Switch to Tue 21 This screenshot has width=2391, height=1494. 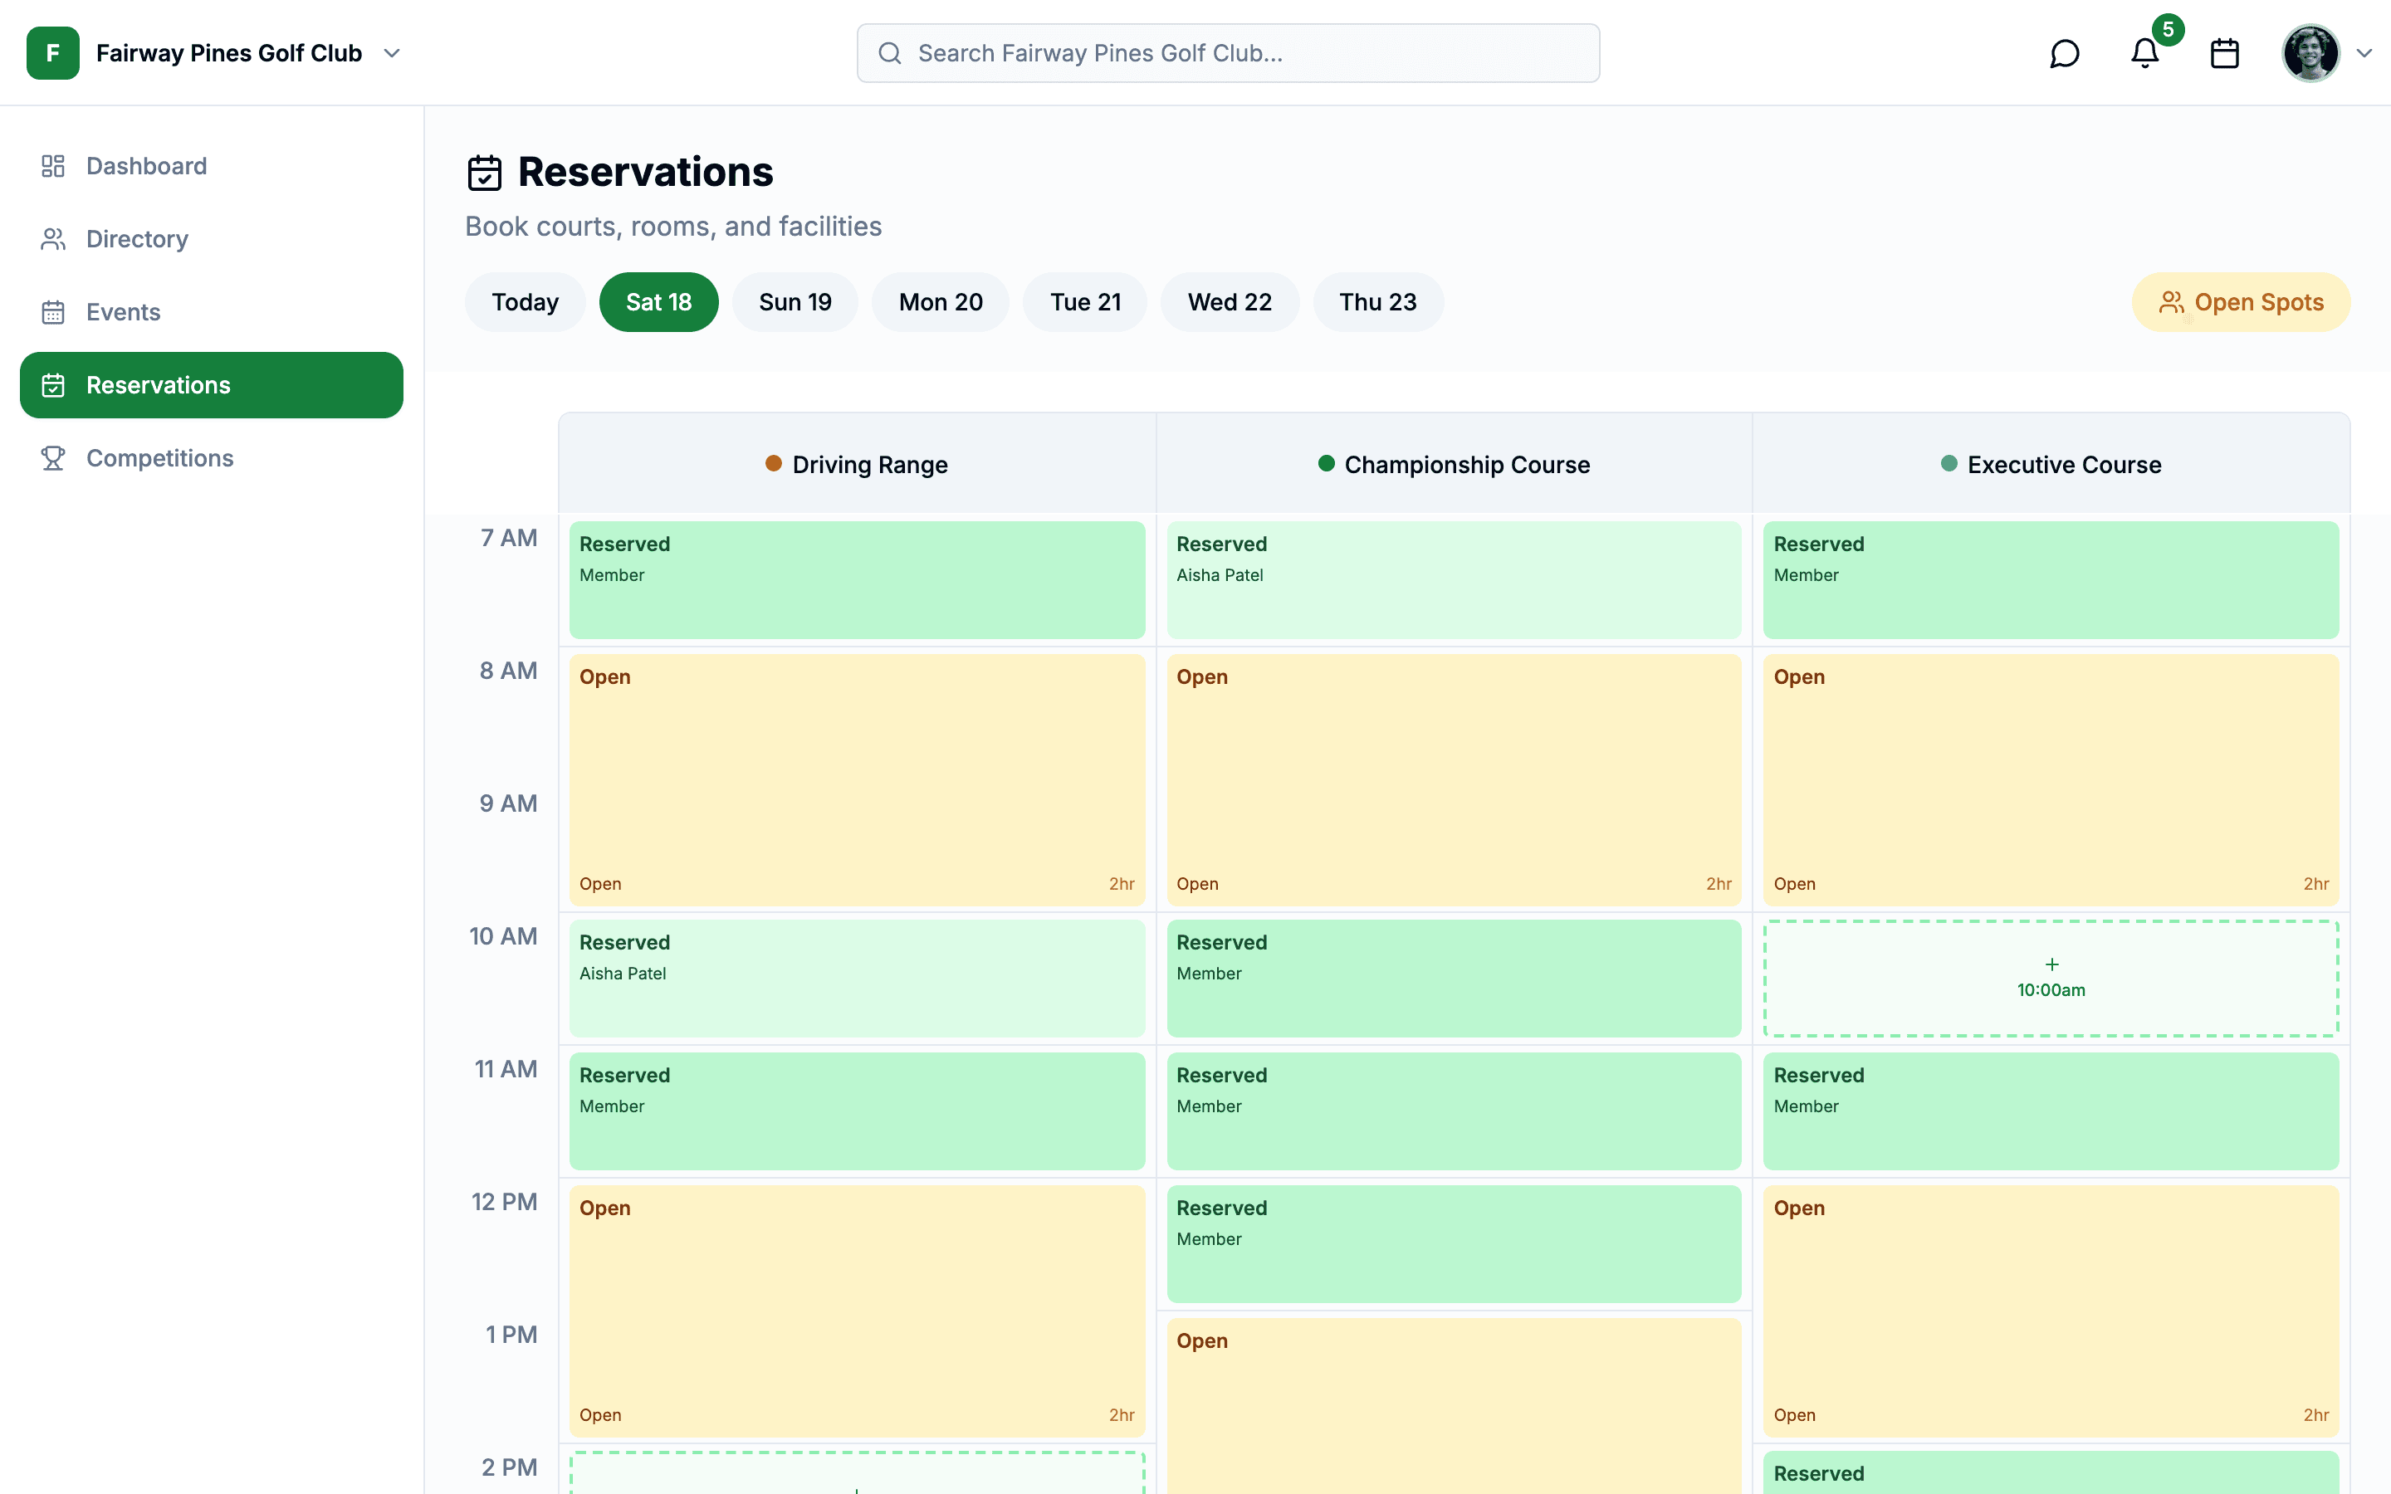click(x=1085, y=302)
